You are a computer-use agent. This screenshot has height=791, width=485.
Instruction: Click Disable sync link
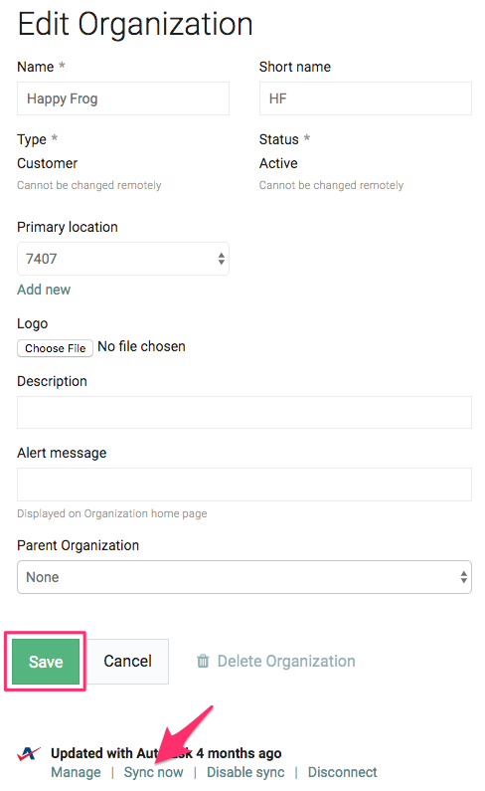point(245,772)
